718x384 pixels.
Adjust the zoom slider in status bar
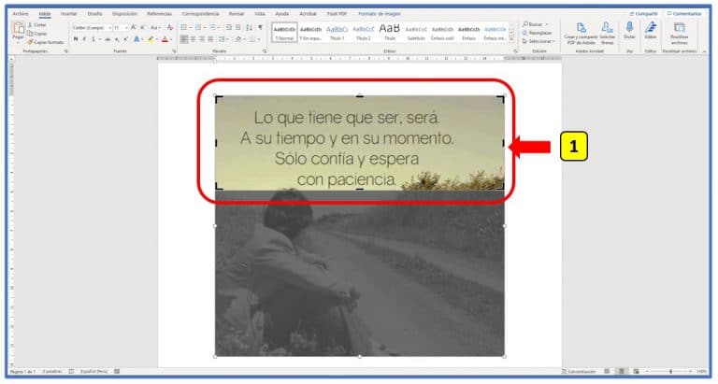671,372
